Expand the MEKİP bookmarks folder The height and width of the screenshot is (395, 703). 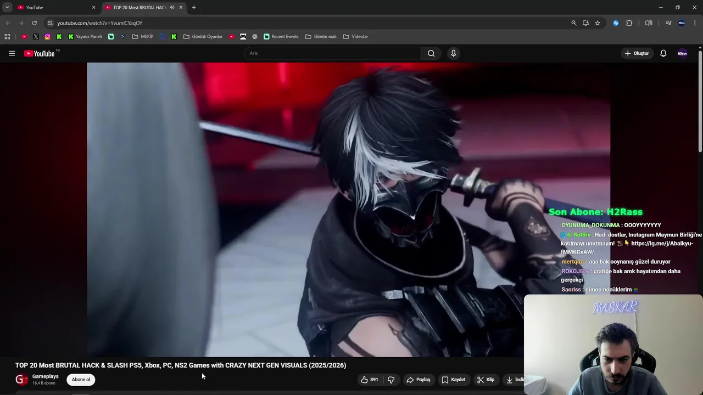pos(143,37)
